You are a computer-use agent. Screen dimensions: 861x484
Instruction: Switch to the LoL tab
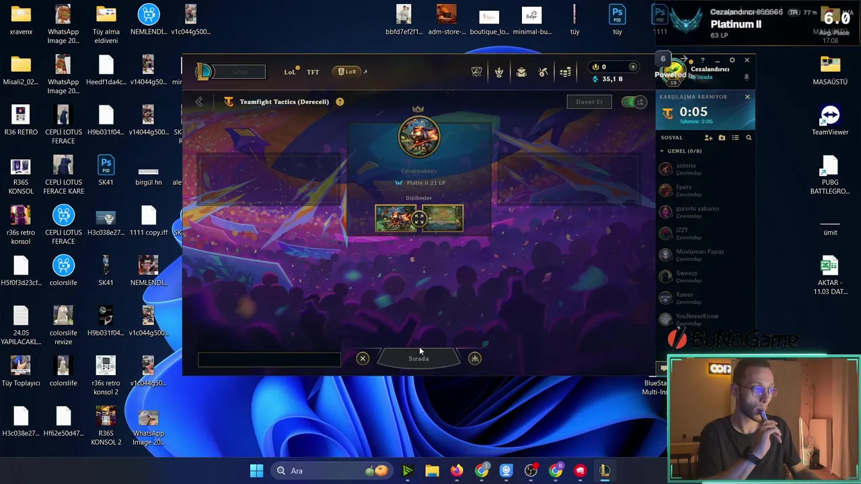(290, 72)
